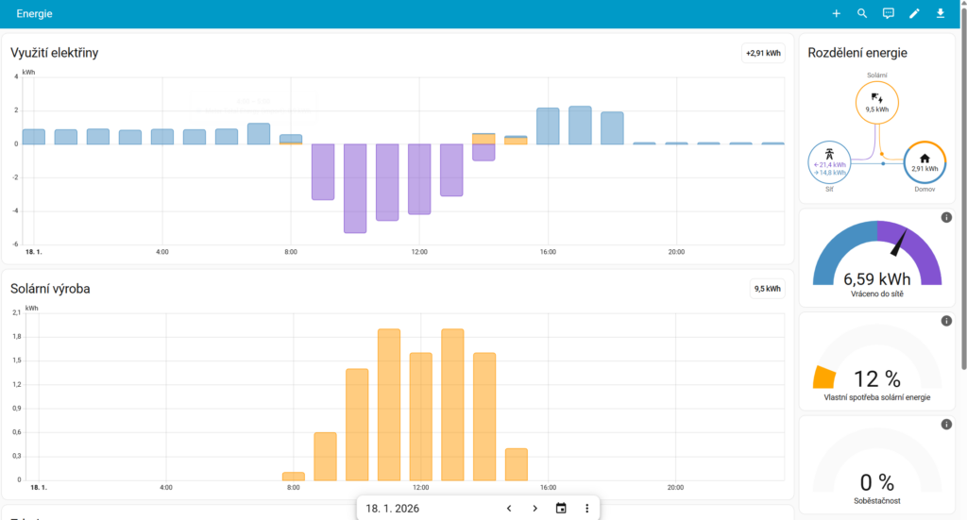Click the +2,91 kWh usage badge
The height and width of the screenshot is (520, 967).
pos(763,53)
